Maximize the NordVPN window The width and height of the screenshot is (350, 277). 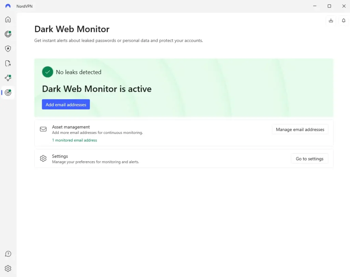(x=329, y=6)
